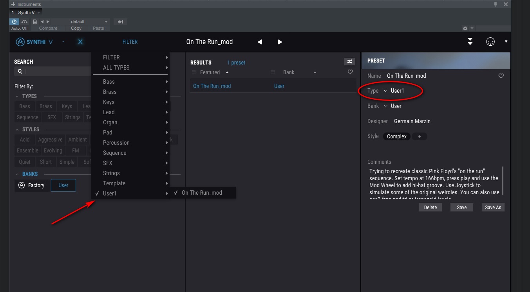Open the MIDI settings icon
Viewport: 530px width, 292px height.
click(490, 42)
